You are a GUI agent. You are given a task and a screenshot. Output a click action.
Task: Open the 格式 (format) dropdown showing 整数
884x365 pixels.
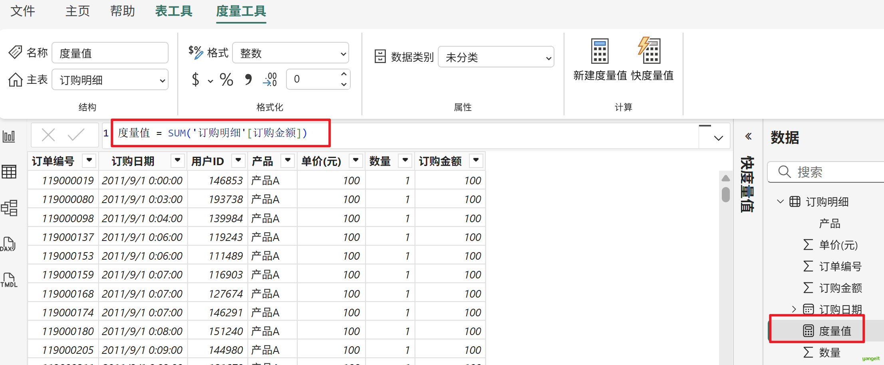coord(290,53)
